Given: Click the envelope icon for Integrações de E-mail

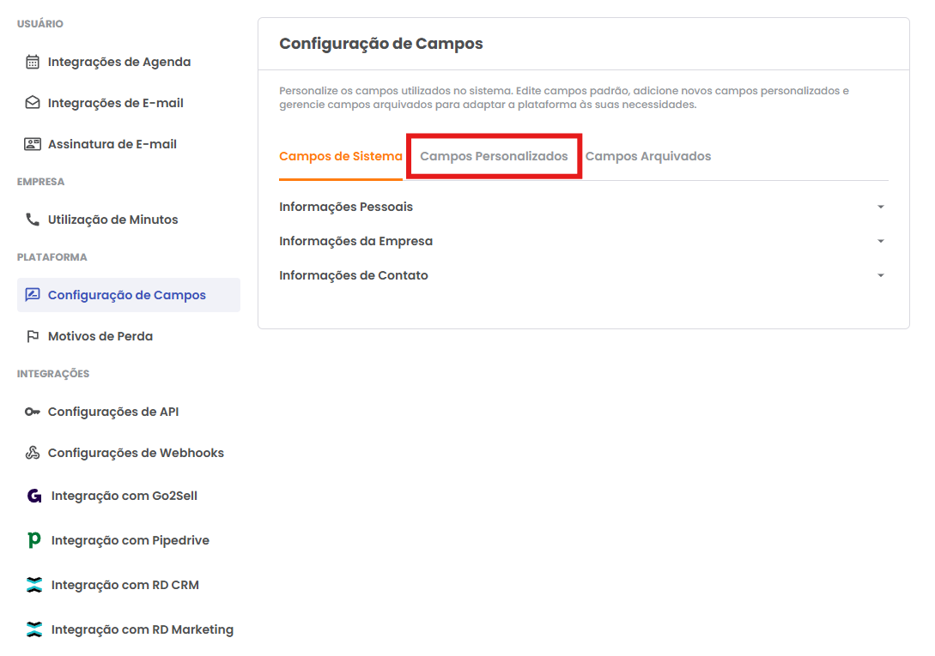Looking at the screenshot, I should tap(33, 103).
